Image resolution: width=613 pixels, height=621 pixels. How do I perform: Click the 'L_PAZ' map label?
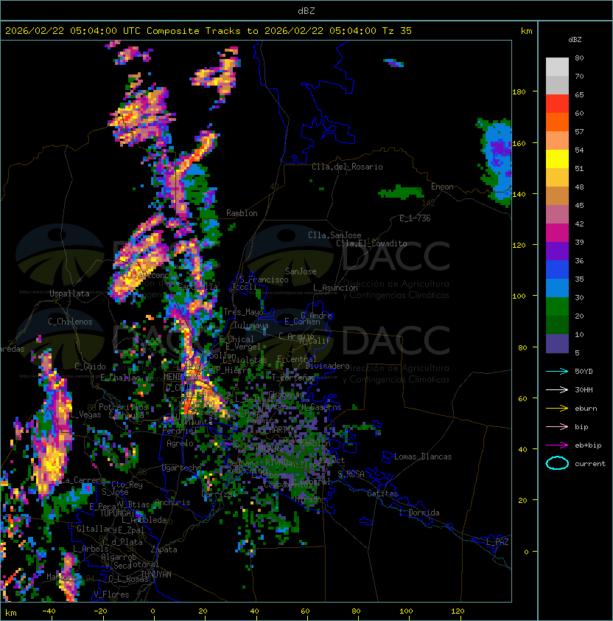pyautogui.click(x=497, y=542)
